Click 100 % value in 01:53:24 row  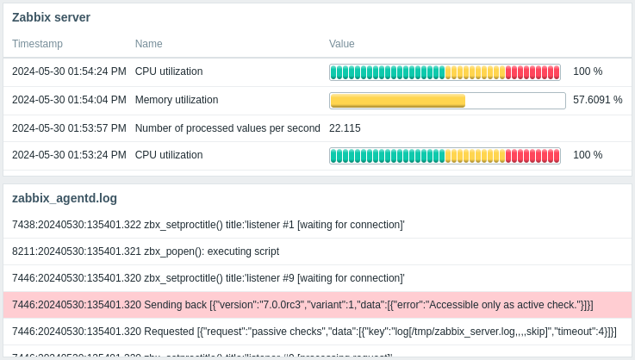tap(588, 155)
